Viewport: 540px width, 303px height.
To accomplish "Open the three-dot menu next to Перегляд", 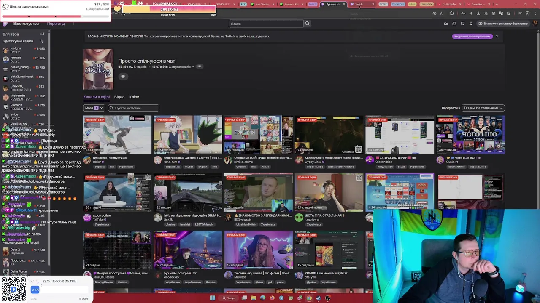I will pyautogui.click(x=73, y=24).
